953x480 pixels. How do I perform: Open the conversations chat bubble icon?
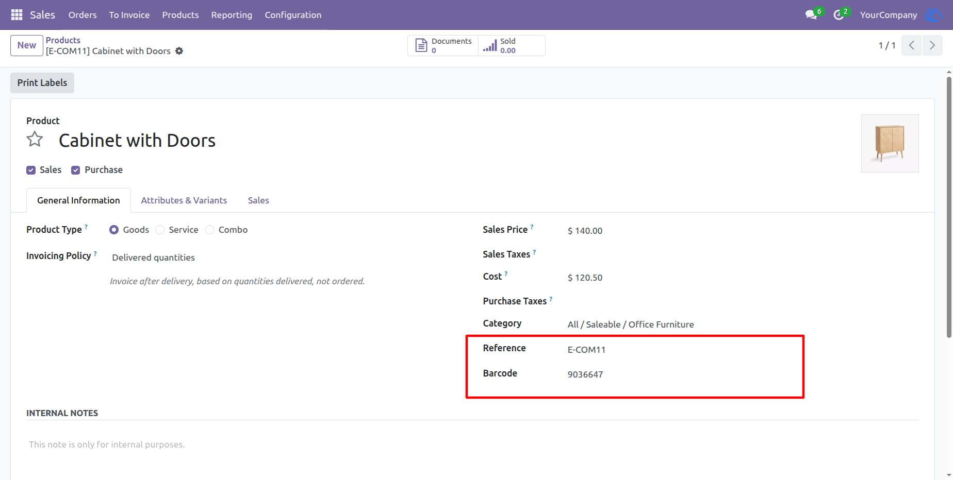pyautogui.click(x=811, y=15)
